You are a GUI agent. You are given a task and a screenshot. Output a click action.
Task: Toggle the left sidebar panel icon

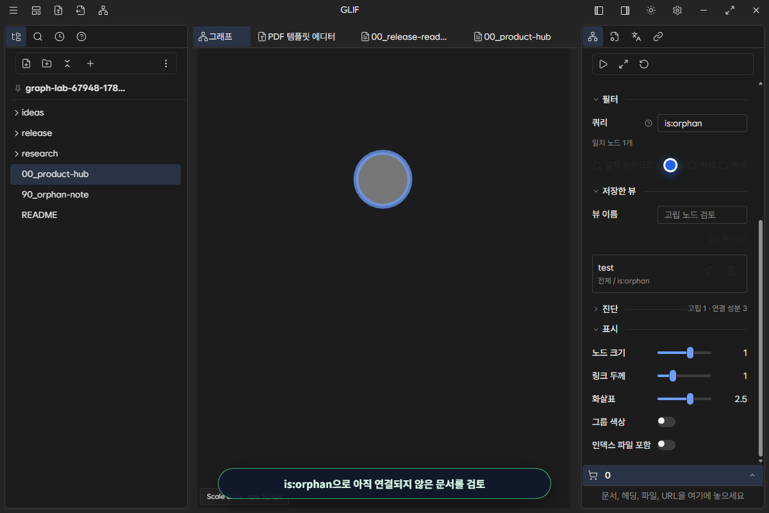pos(599,10)
